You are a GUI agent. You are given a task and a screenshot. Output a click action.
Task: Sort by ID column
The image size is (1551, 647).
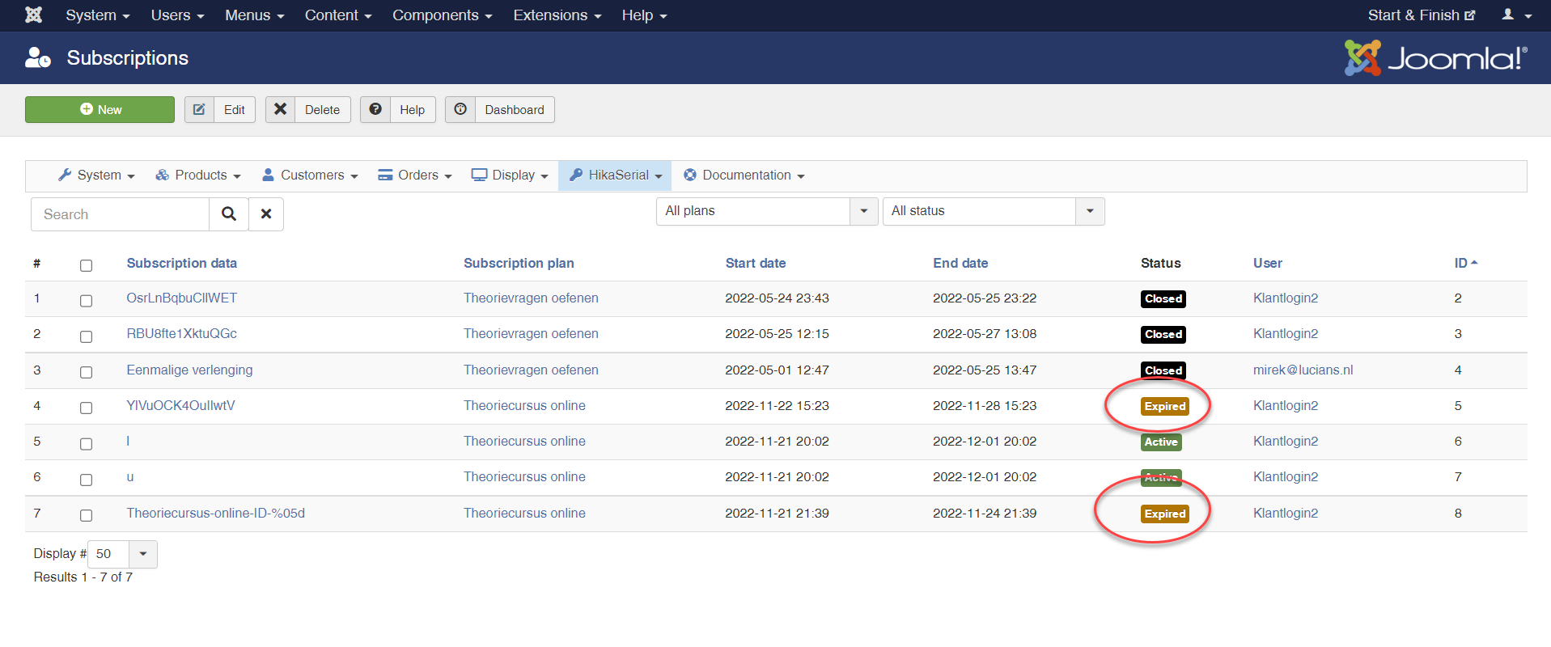click(x=1465, y=263)
